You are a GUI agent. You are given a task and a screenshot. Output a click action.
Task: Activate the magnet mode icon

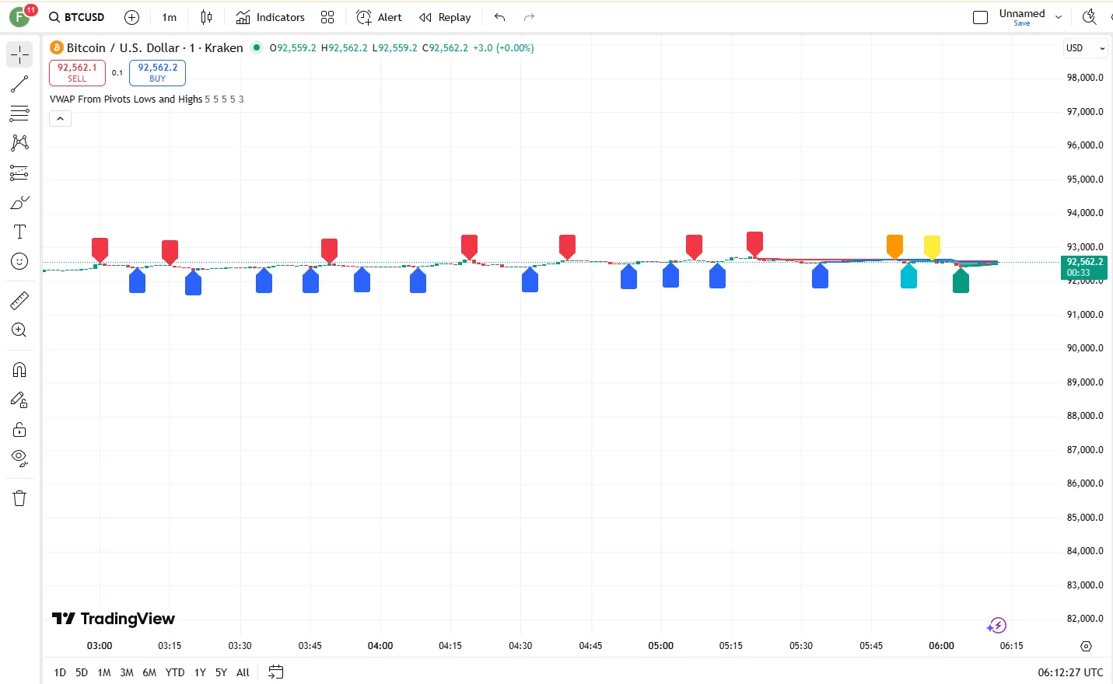[x=19, y=370]
